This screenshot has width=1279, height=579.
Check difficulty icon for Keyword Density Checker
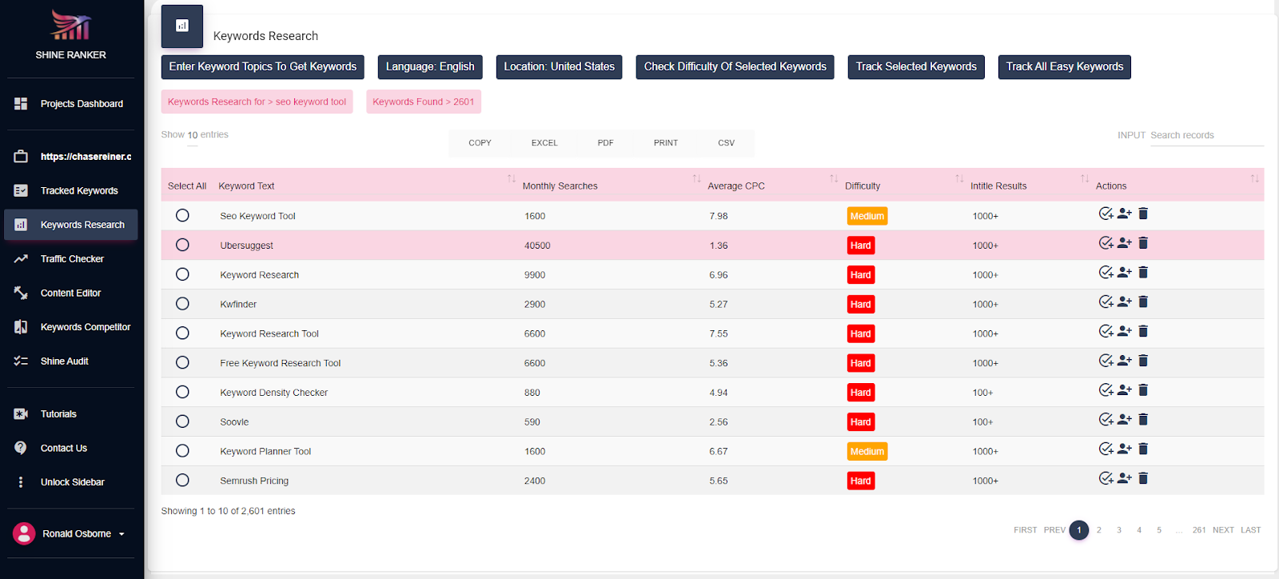coord(1106,390)
